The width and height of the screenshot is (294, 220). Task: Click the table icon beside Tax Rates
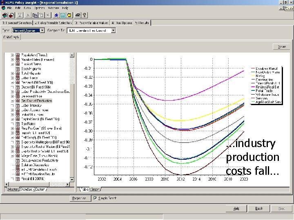tap(18, 124)
